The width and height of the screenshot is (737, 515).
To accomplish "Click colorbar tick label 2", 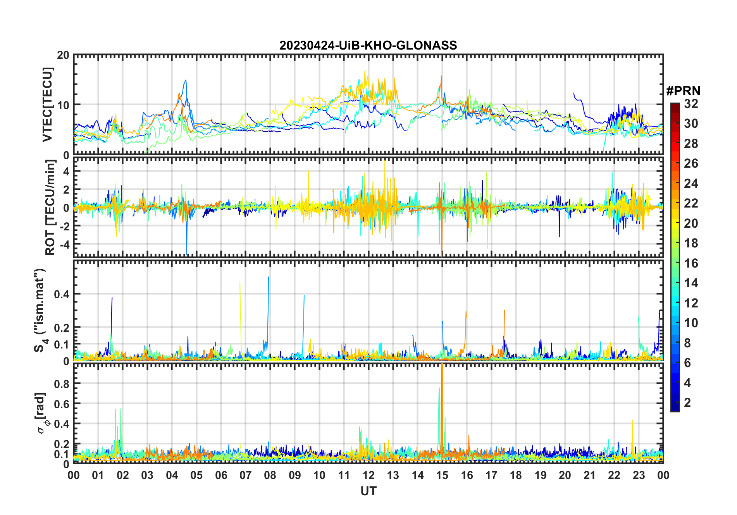I will pyautogui.click(x=687, y=403).
